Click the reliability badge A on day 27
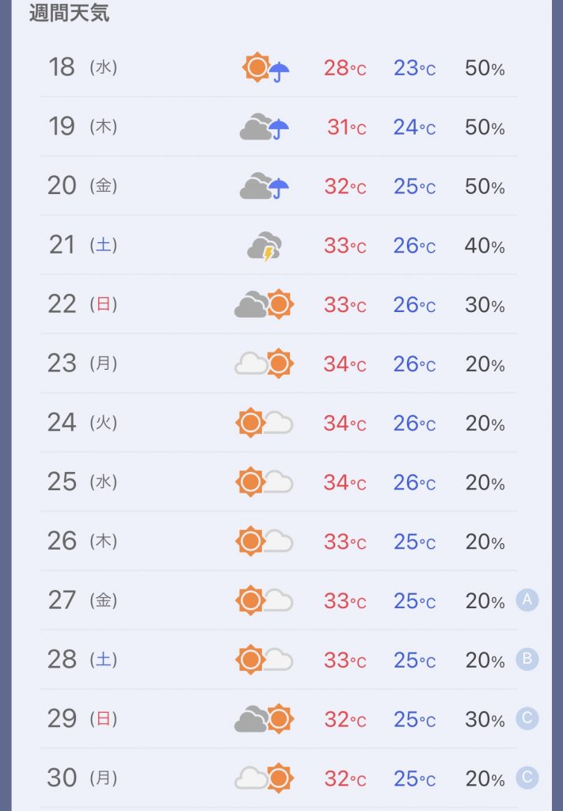The height and width of the screenshot is (811, 563). click(x=527, y=600)
